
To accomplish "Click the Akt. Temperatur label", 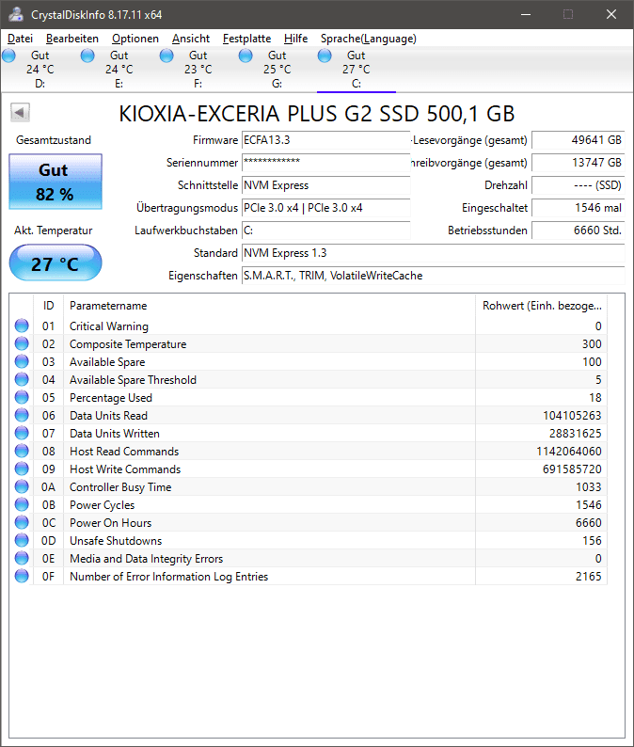I will tap(54, 230).
